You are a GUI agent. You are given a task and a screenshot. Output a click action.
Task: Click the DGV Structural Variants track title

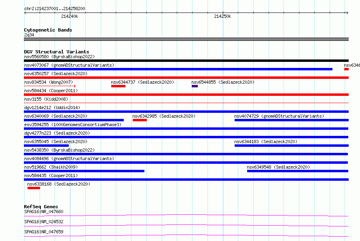coord(57,52)
